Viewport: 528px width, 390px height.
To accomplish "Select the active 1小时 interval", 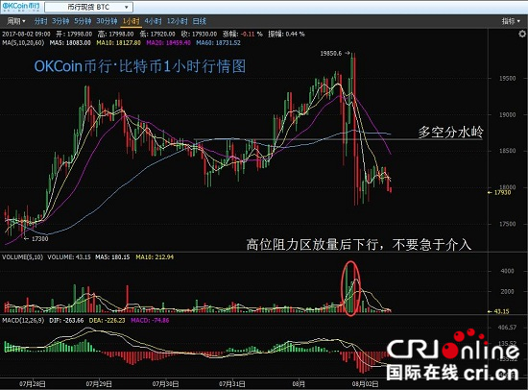I will (x=131, y=21).
